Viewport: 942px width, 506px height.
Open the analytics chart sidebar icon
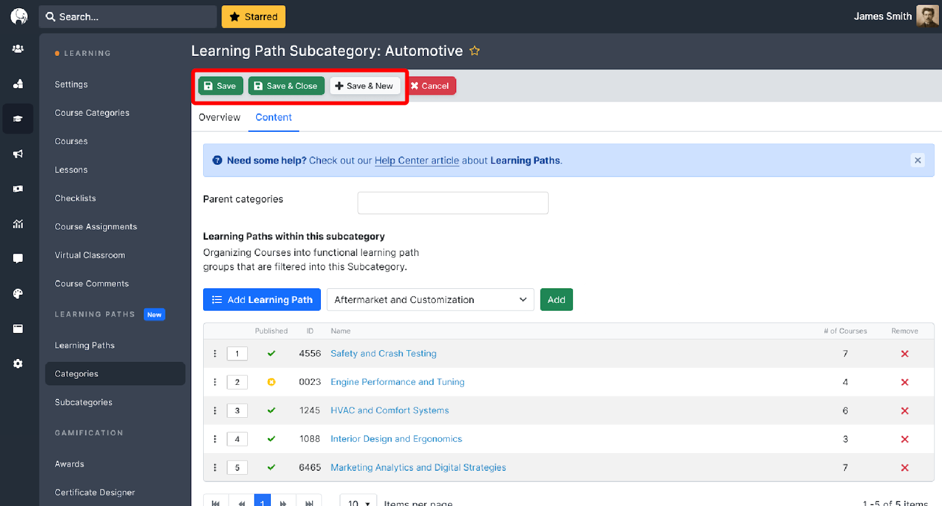[18, 224]
